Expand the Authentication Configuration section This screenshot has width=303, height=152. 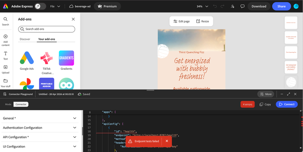coord(40,128)
